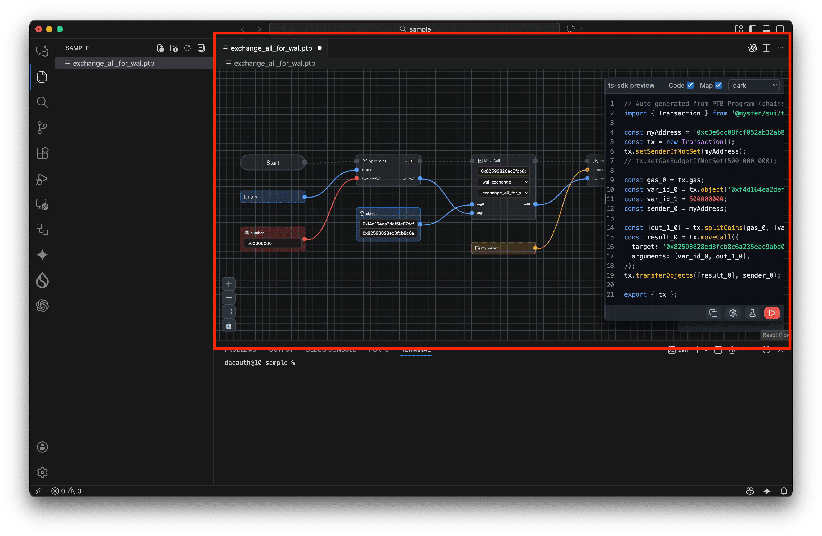The image size is (822, 536).
Task: Click the Sui droplet icon in the sidebar
Action: (42, 280)
